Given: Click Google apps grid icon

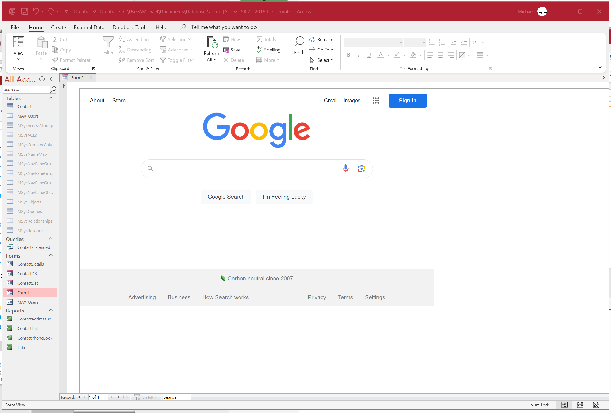Looking at the screenshot, I should [x=376, y=101].
